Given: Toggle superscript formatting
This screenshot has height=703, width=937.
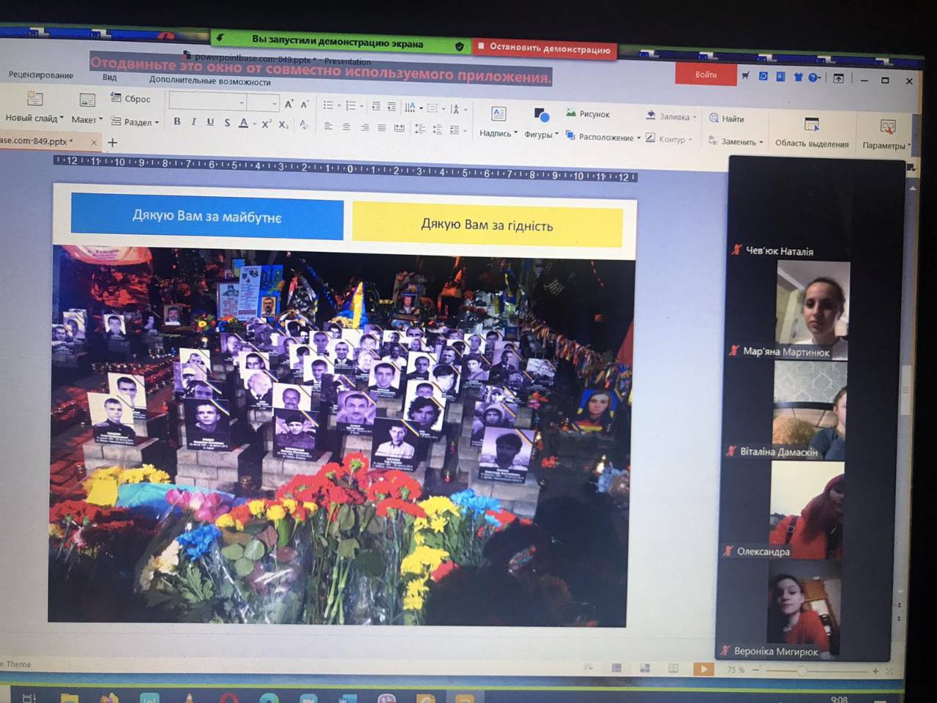Looking at the screenshot, I should click(x=266, y=124).
